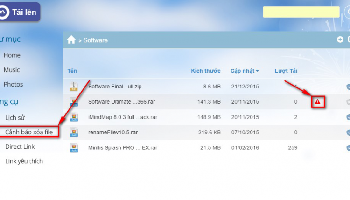
Task: Select 141.3 MB size cell
Action: [209, 102]
